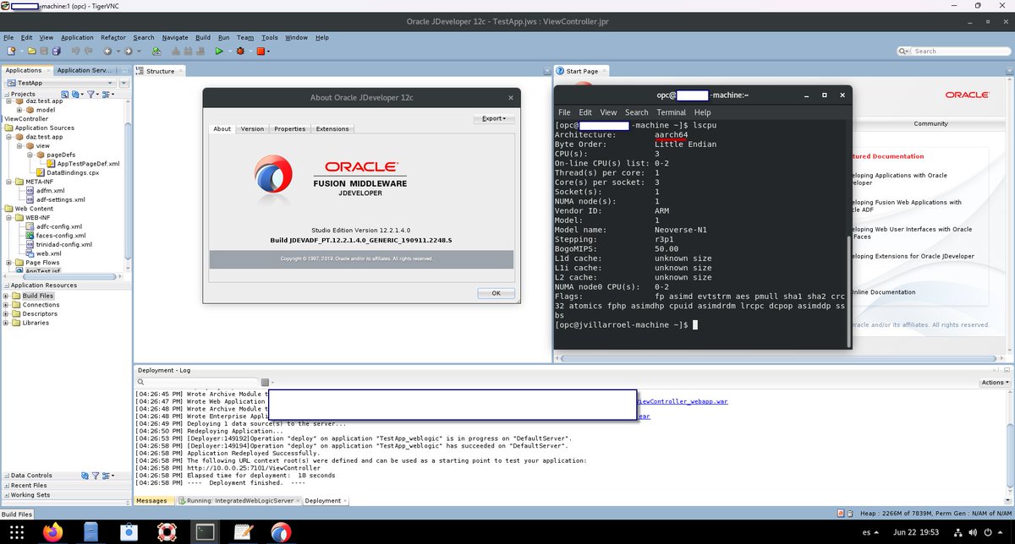1015x544 pixels.
Task: Click the JDeveloper Search field
Action: pyautogui.click(x=959, y=51)
